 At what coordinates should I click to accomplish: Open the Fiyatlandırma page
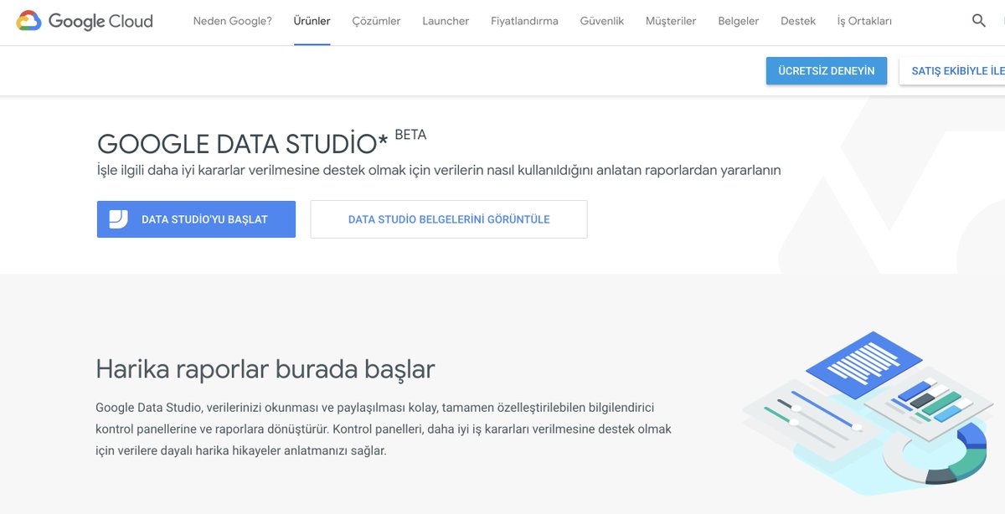coord(524,21)
